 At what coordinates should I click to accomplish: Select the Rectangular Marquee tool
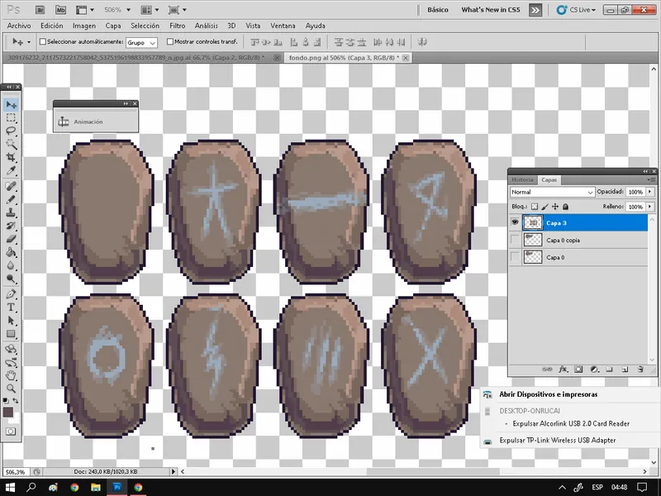click(11, 117)
